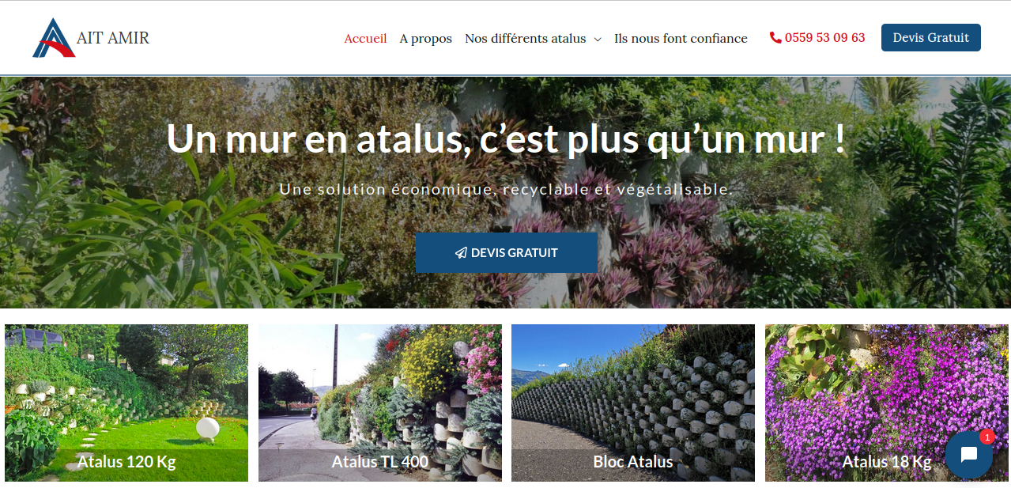Open the Bloc Atalus thumbnail
This screenshot has width=1011, height=488.
[633, 403]
